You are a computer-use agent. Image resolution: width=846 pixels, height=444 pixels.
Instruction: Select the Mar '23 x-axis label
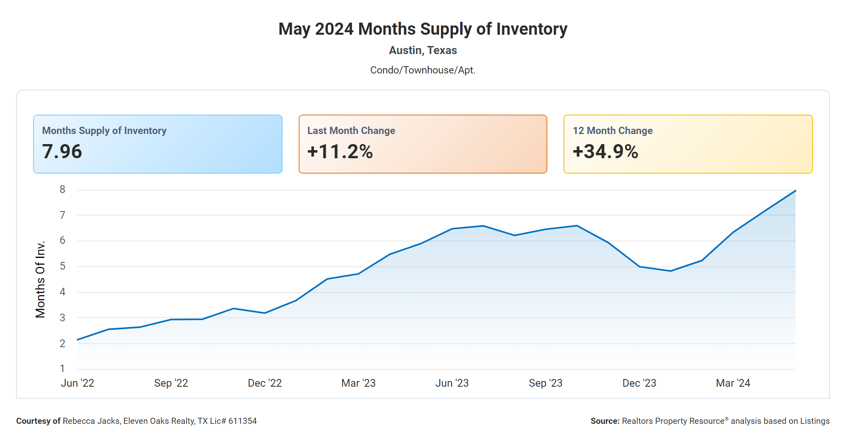pos(358,383)
